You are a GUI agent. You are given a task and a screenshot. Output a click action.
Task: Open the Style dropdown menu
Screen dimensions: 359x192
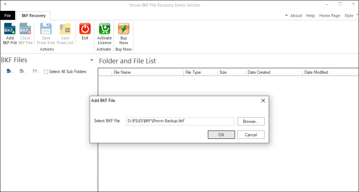click(351, 16)
